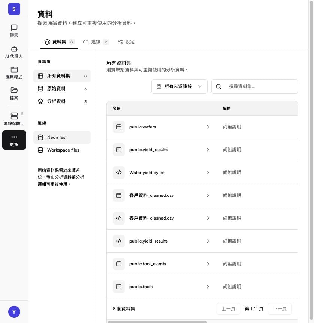Expand the first public.yield_results row chevron
The width and height of the screenshot is (314, 323).
pos(208,150)
